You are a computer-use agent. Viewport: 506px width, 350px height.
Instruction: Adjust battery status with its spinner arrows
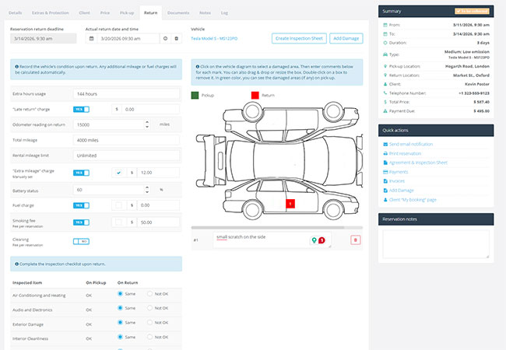(x=147, y=190)
